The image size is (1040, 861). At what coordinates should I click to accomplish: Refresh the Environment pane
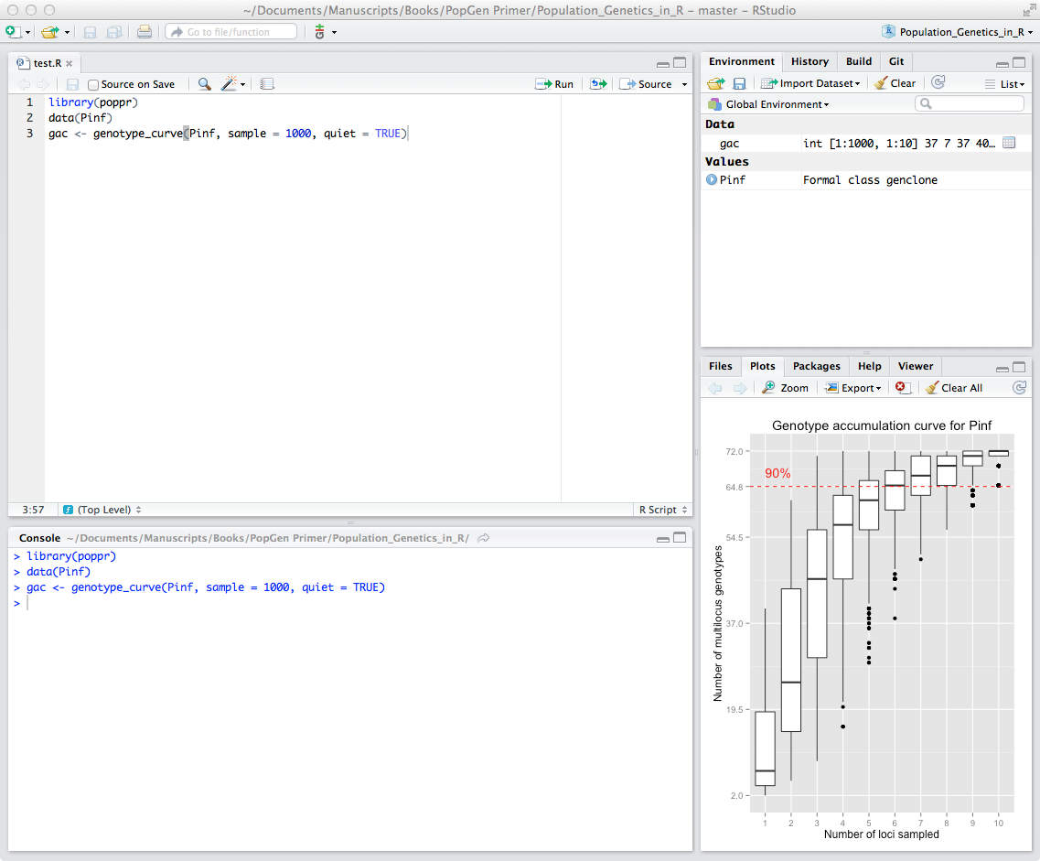[x=938, y=83]
